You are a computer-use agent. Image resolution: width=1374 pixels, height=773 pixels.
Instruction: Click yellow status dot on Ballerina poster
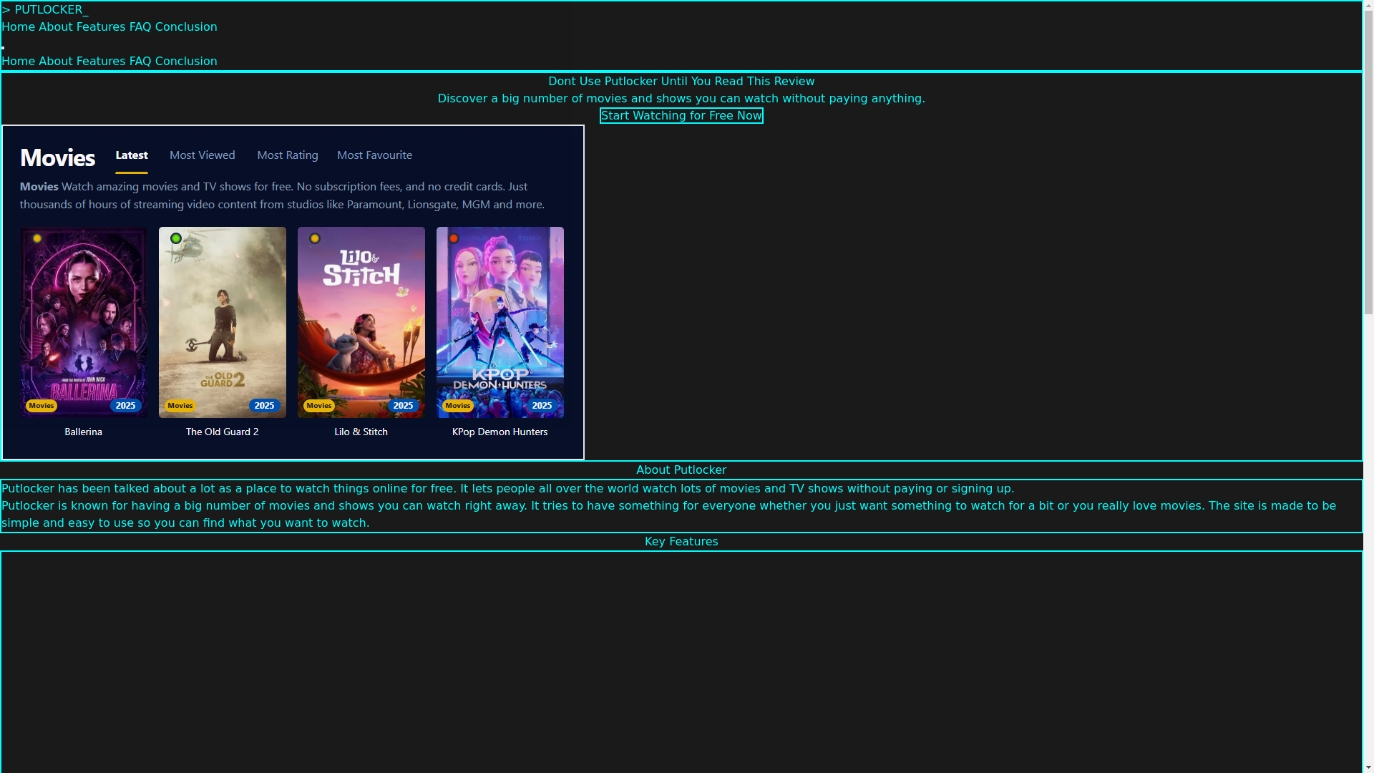37,238
